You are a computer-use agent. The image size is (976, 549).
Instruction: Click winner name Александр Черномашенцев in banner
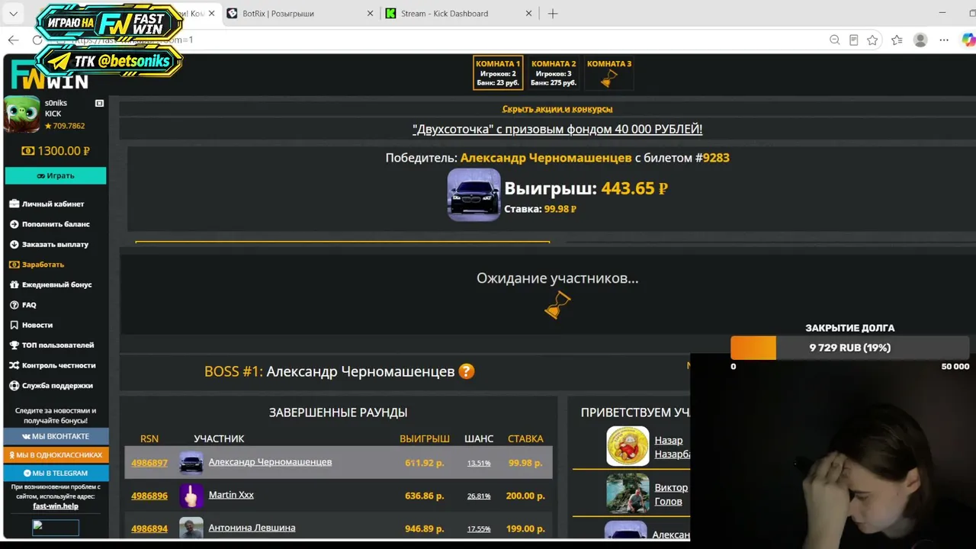(x=546, y=158)
